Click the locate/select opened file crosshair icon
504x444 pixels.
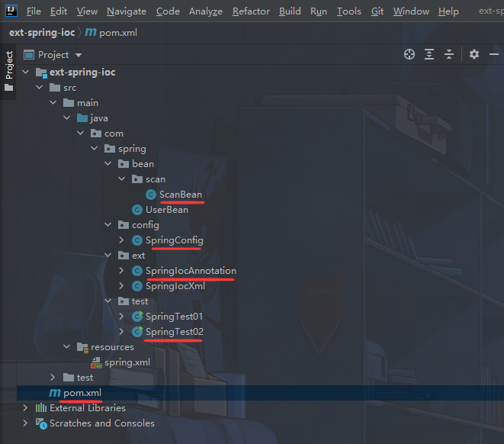[409, 54]
